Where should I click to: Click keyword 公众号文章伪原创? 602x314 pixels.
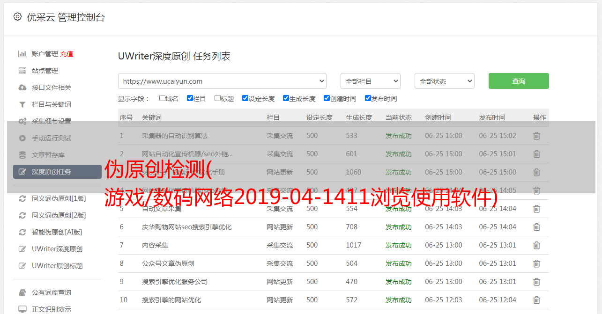click(x=168, y=263)
